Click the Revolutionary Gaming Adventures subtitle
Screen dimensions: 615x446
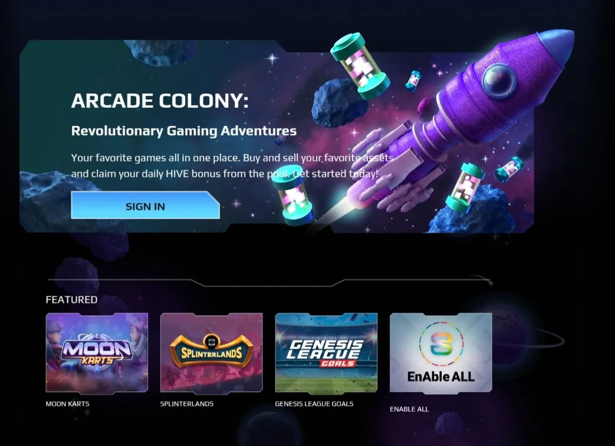(x=183, y=131)
